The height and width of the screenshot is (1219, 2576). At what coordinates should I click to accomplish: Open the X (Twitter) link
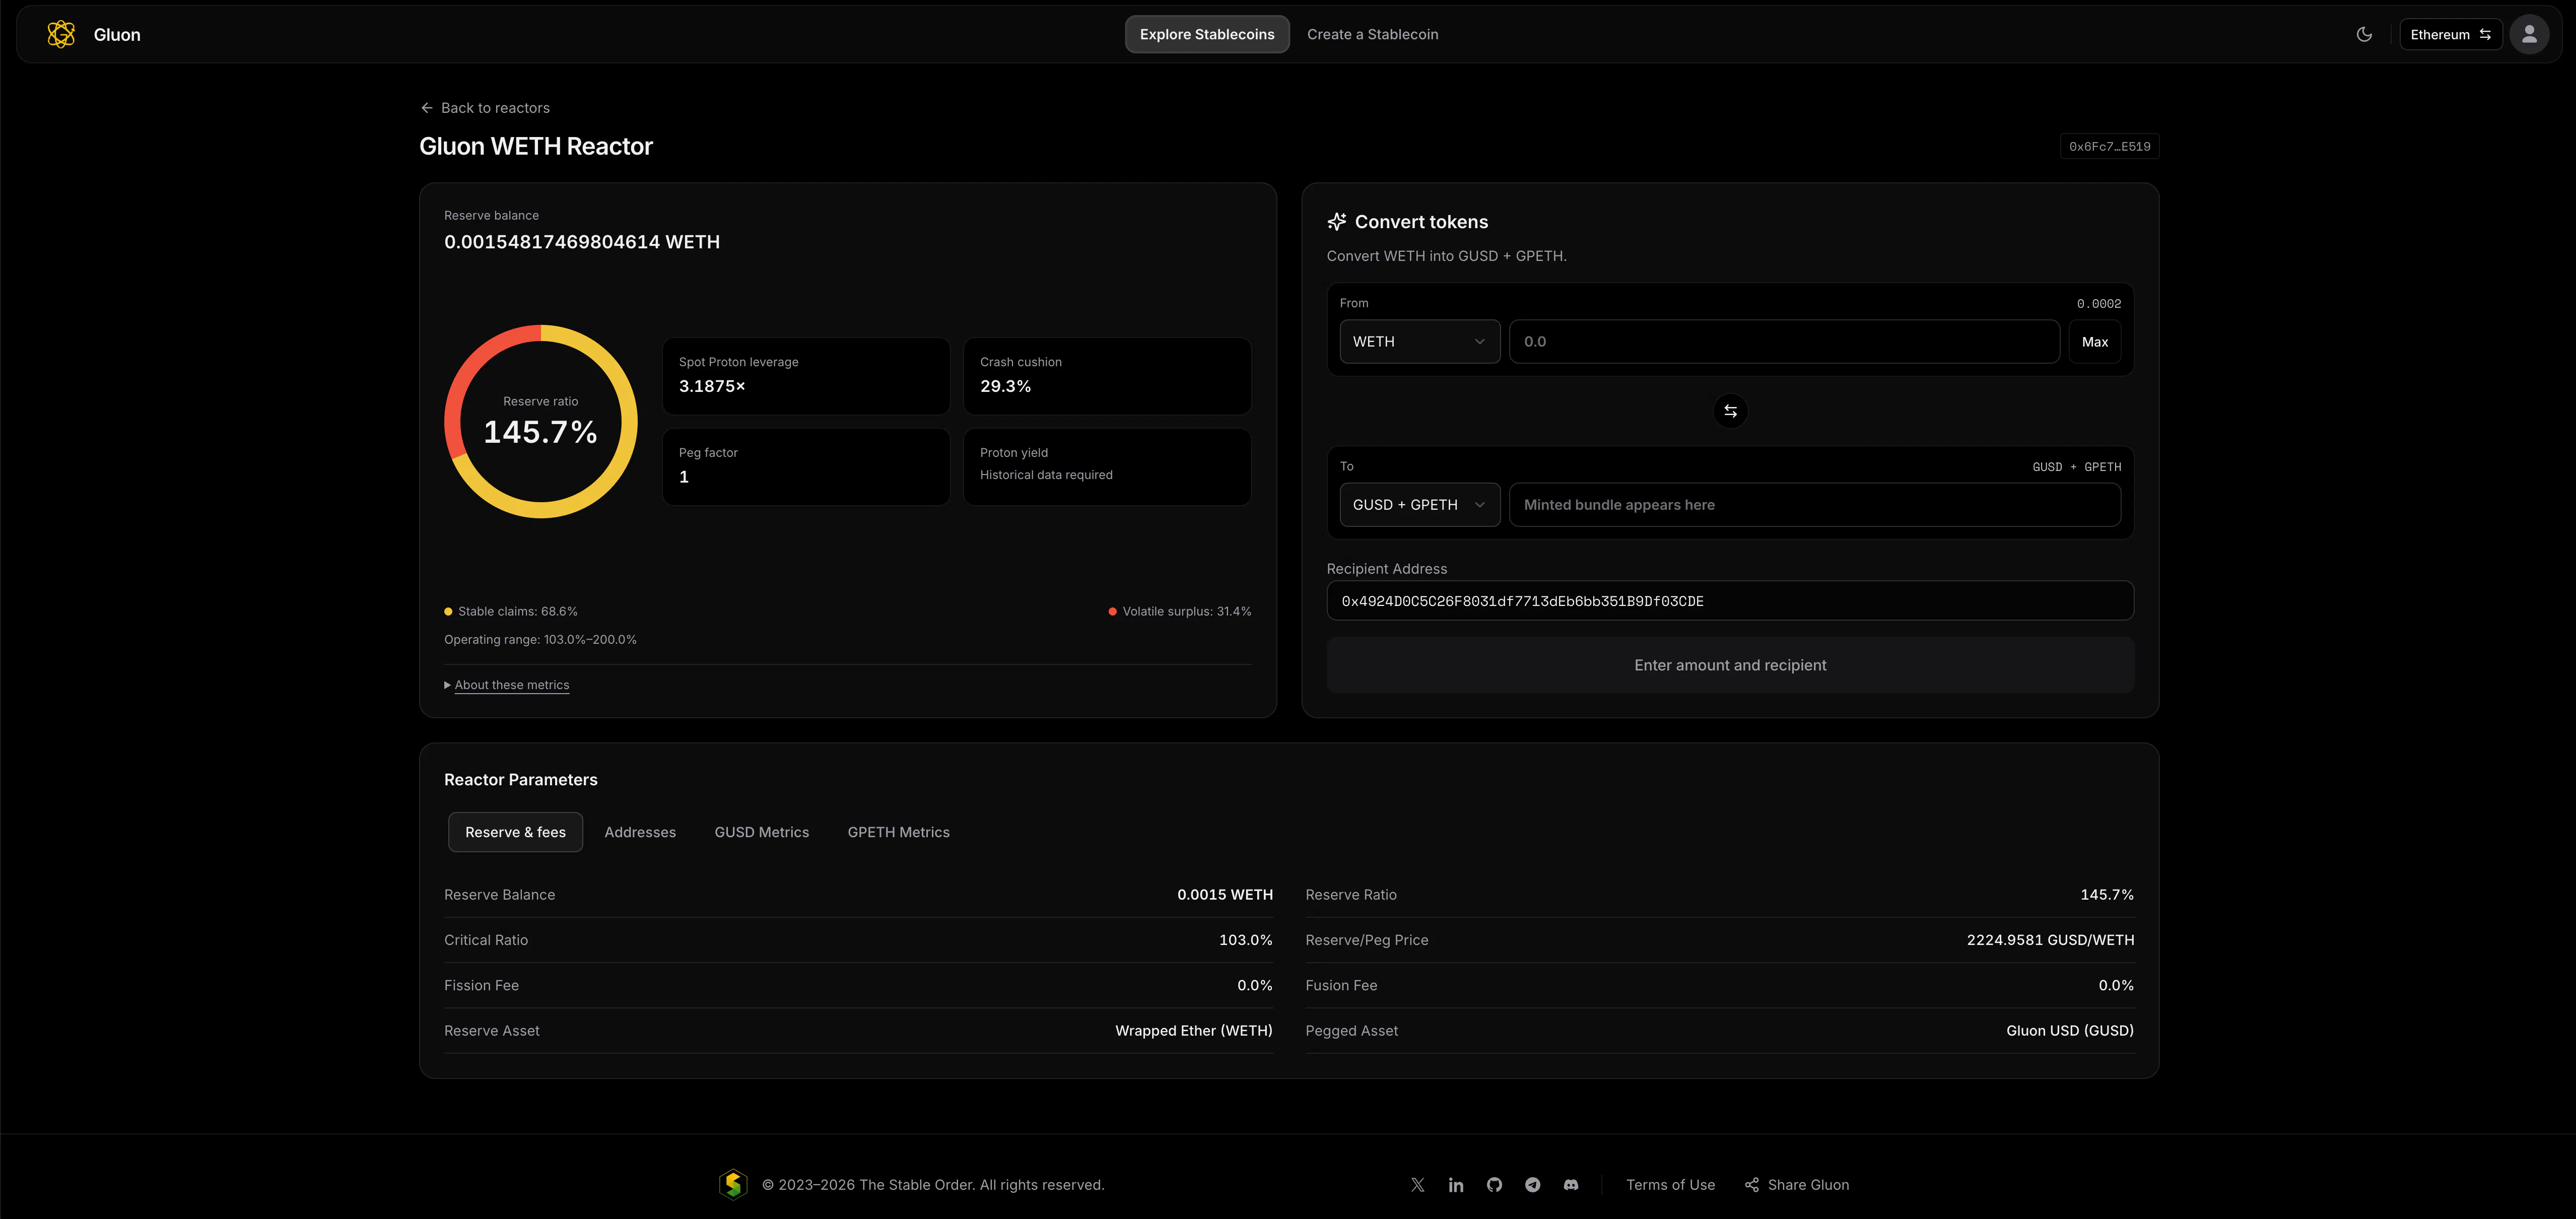coord(1417,1185)
